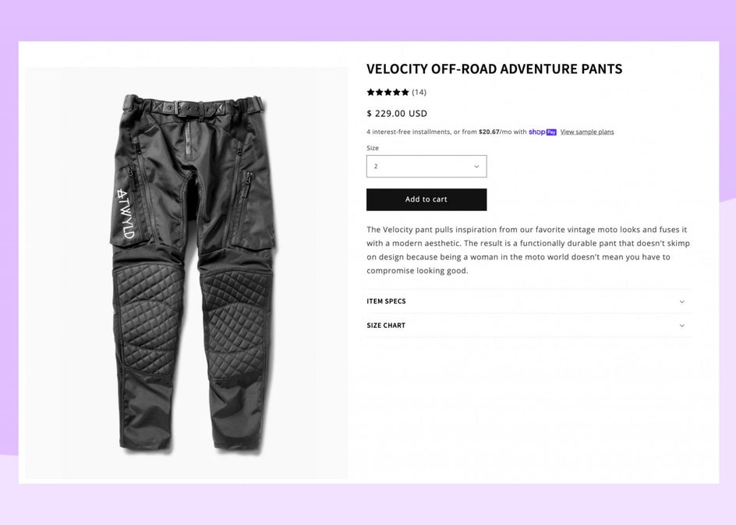Click the Size field label

tap(373, 148)
